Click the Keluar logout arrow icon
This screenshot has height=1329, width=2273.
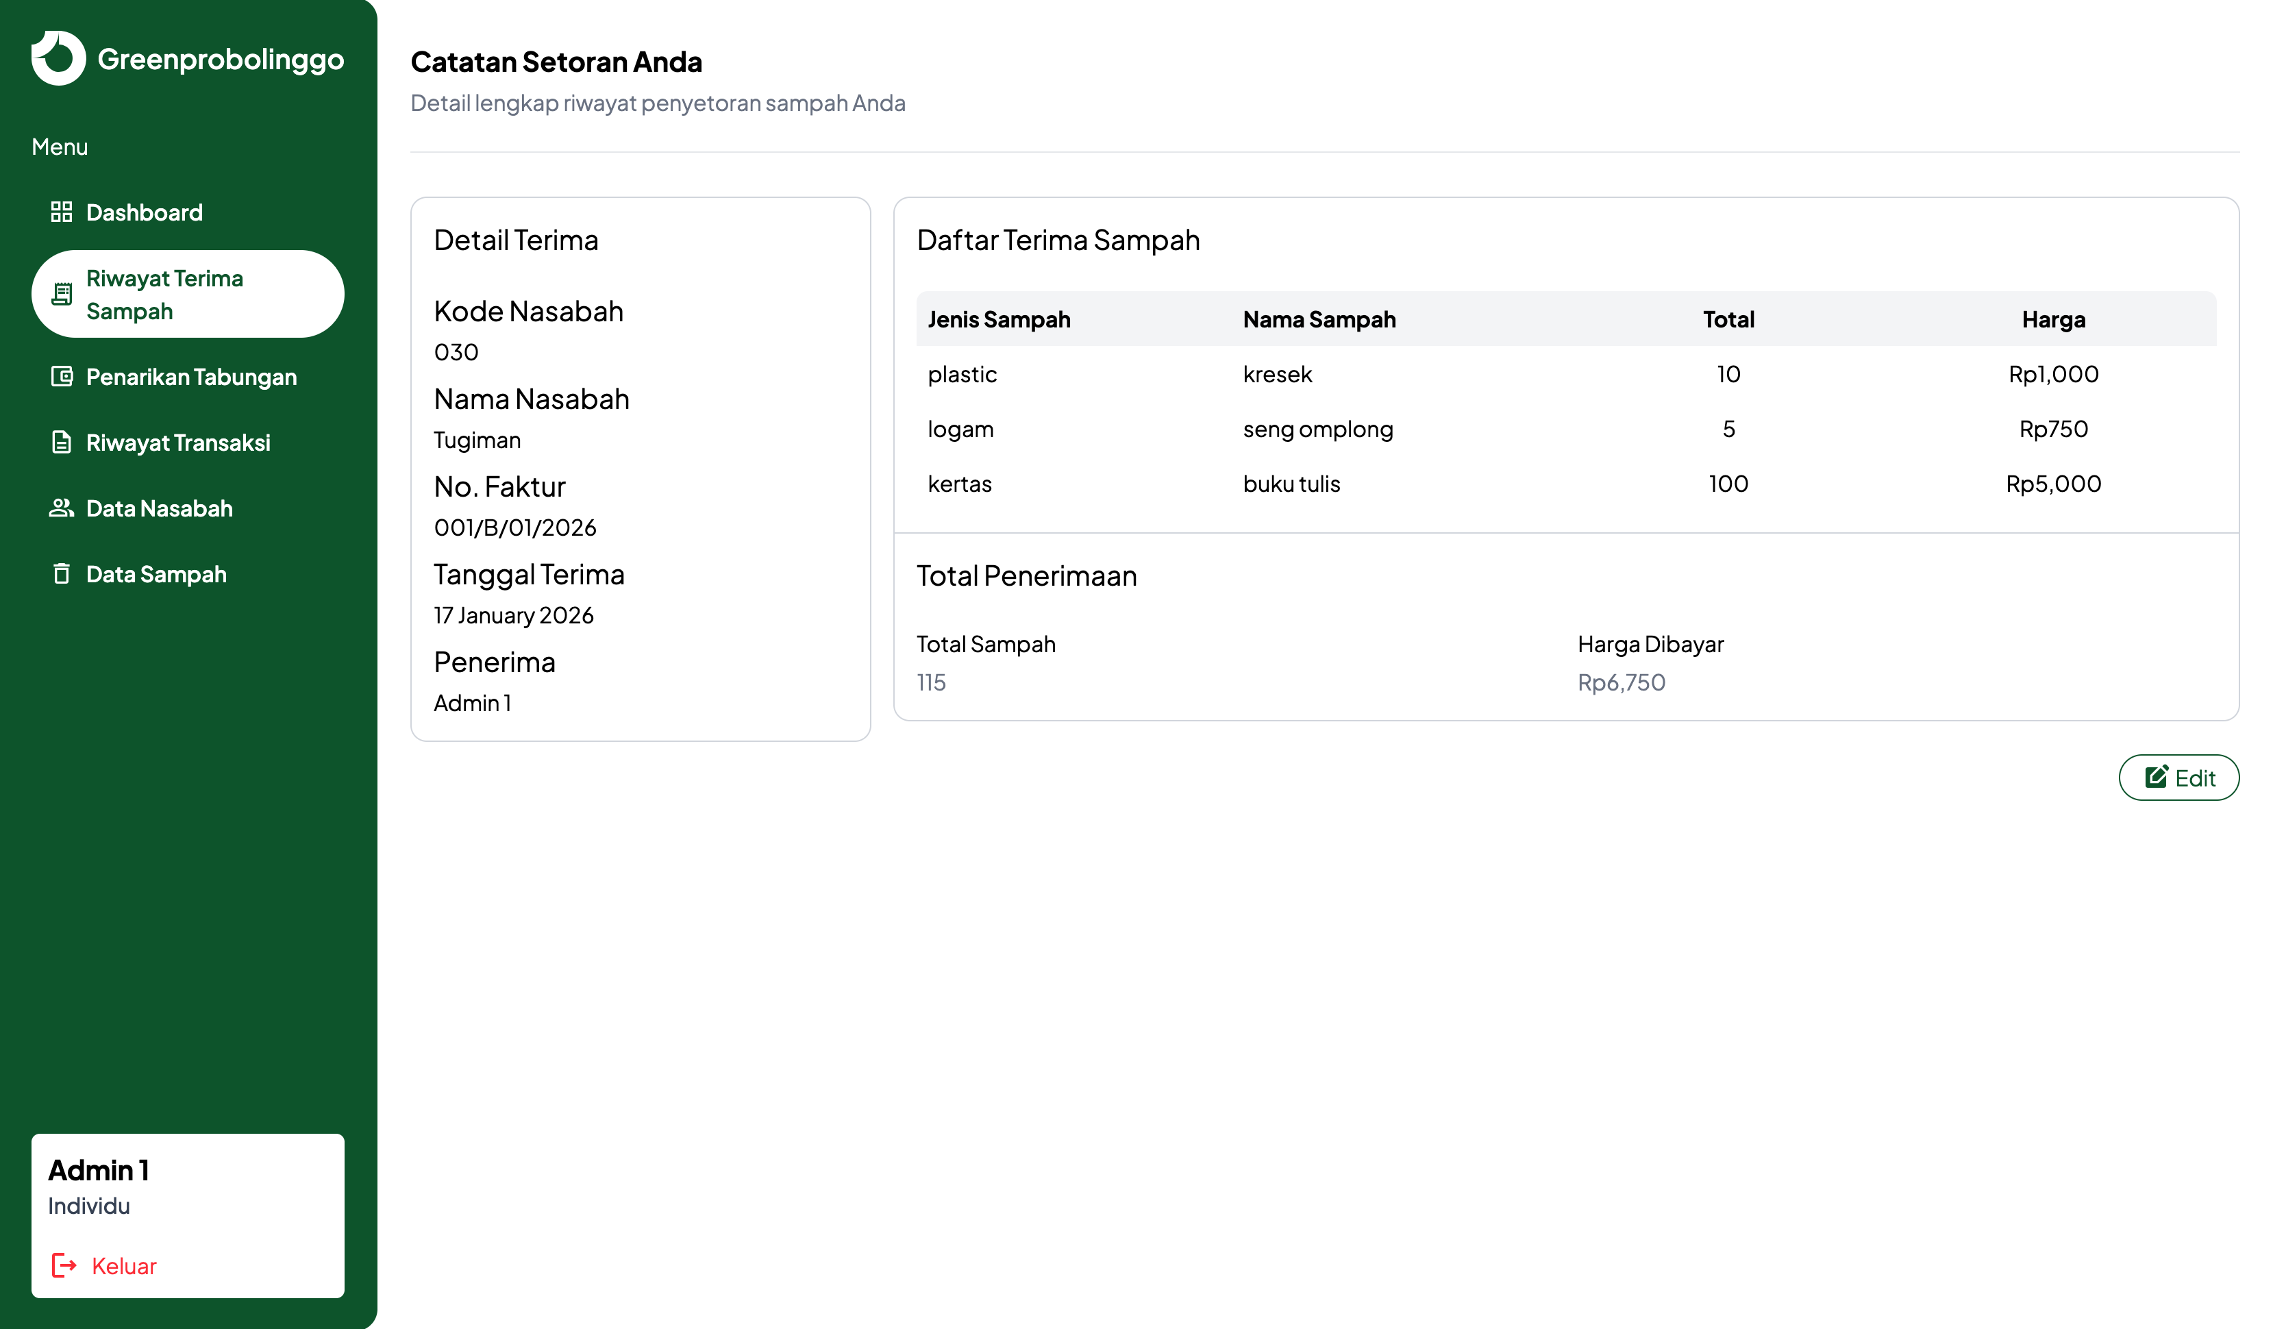(64, 1265)
